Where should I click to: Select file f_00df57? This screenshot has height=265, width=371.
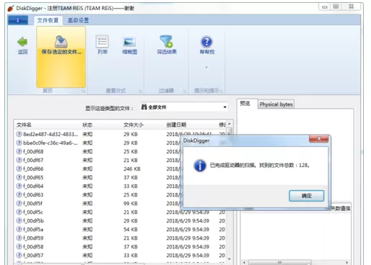[33, 255]
